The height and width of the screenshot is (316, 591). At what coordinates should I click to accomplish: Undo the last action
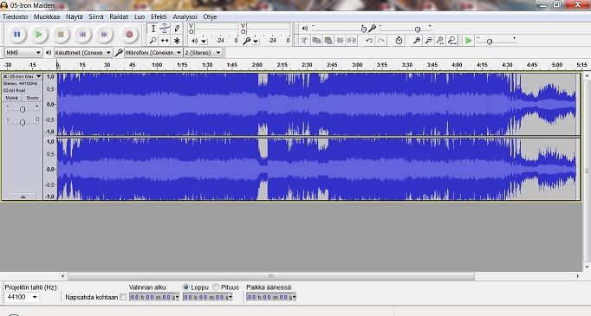tap(369, 41)
